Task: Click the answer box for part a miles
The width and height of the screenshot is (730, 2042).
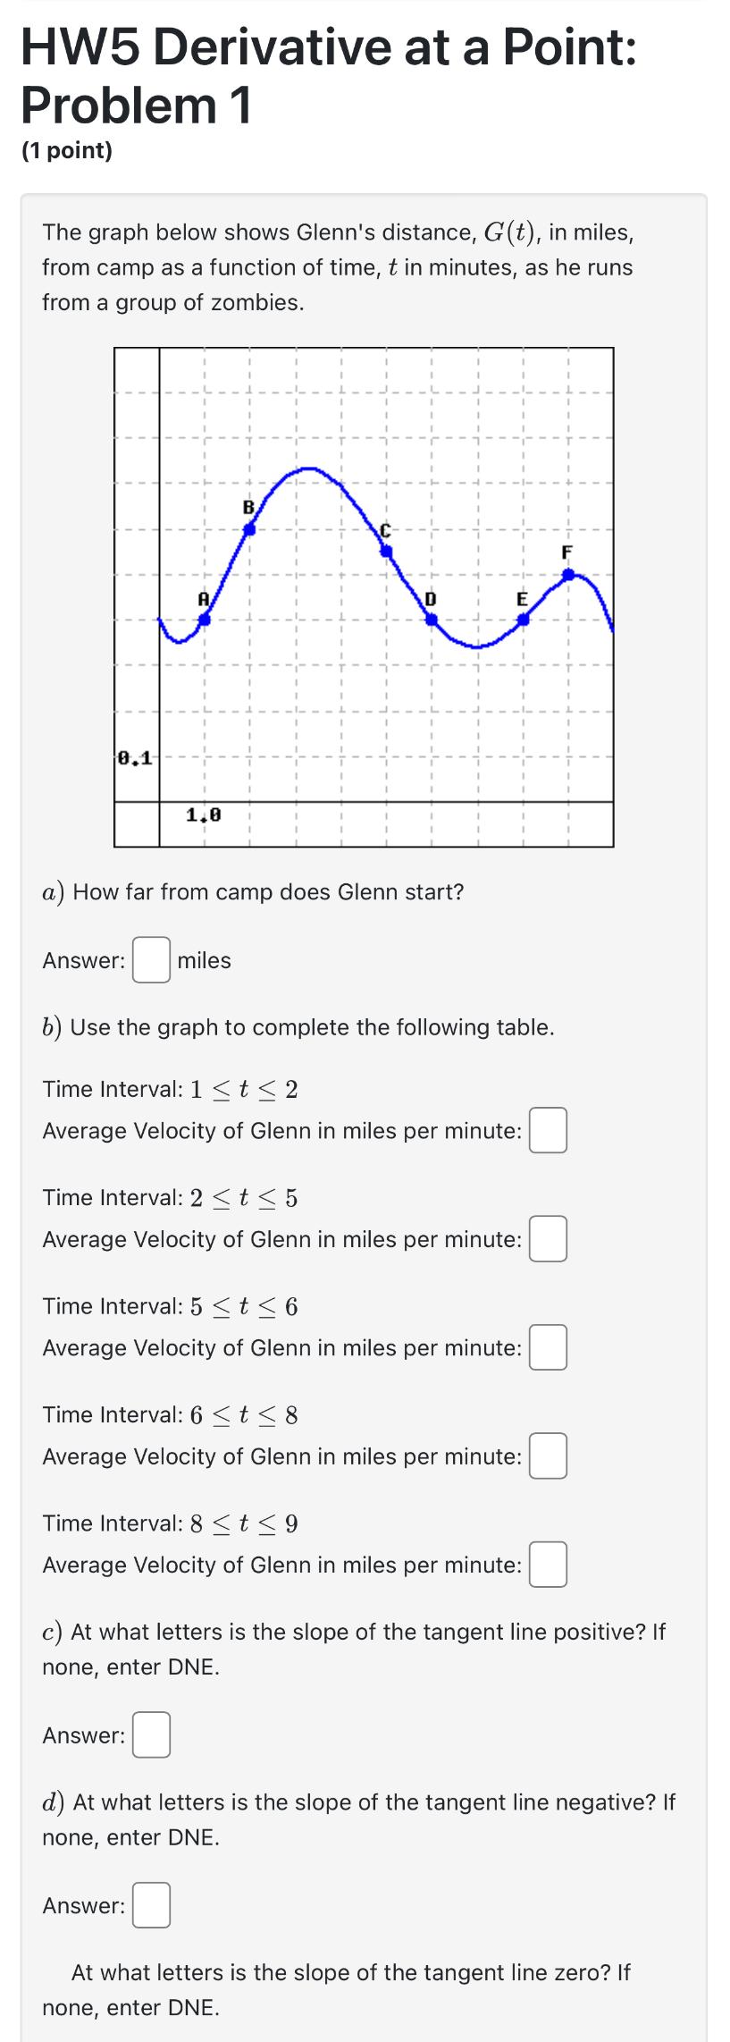Action: click(150, 961)
